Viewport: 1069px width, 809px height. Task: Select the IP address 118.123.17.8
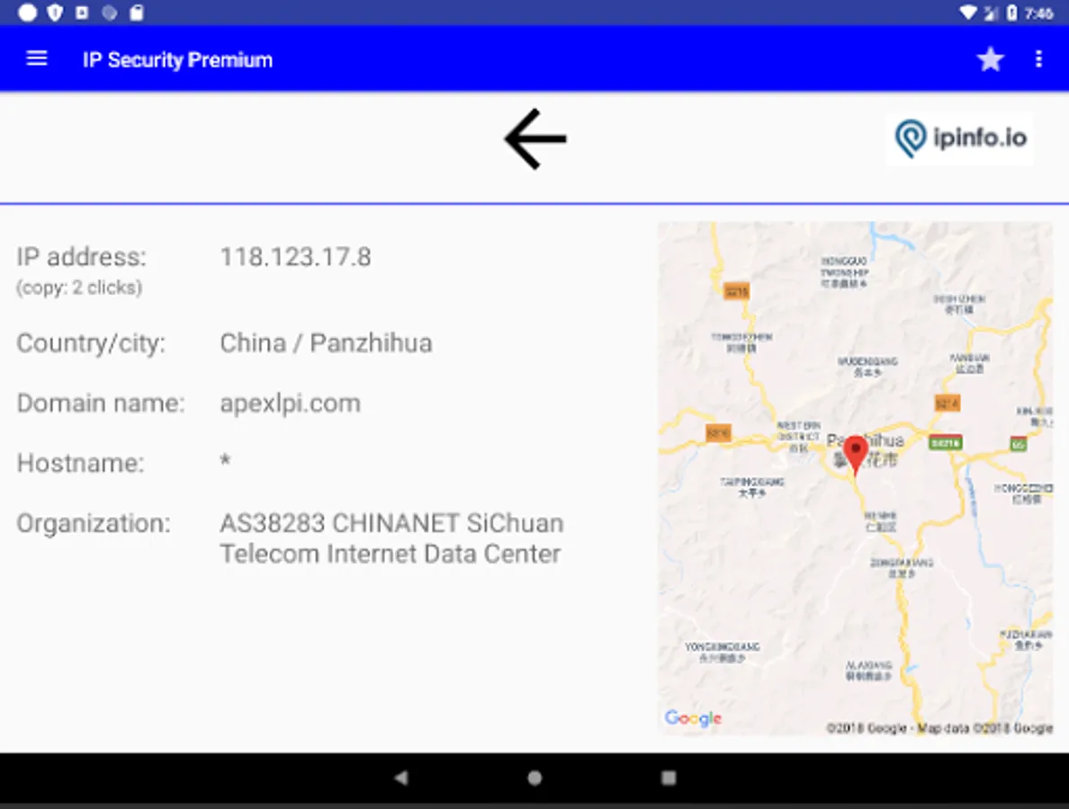click(x=295, y=257)
